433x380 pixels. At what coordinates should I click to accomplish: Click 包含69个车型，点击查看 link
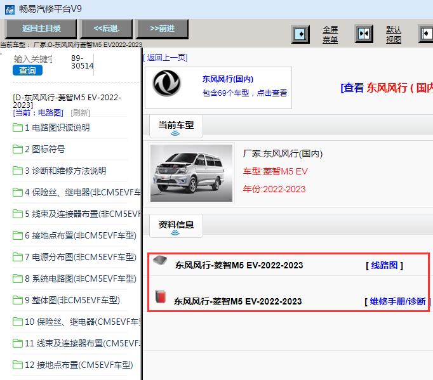pos(244,93)
